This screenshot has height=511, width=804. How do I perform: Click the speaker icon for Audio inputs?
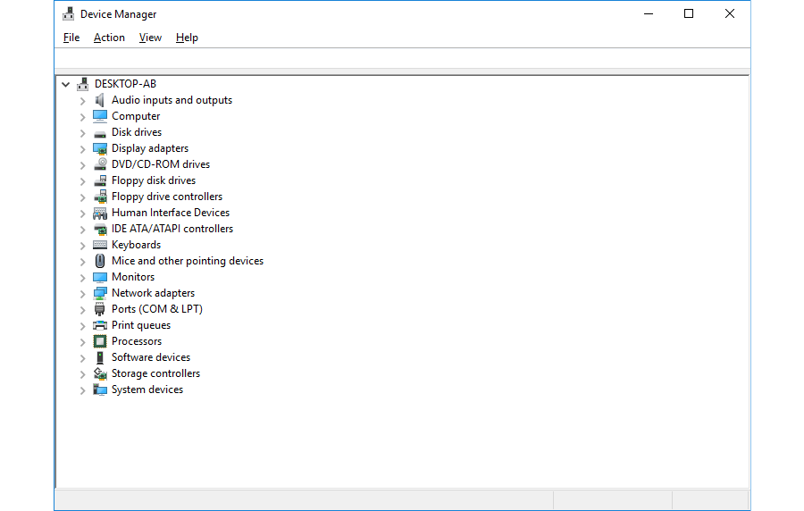point(100,100)
